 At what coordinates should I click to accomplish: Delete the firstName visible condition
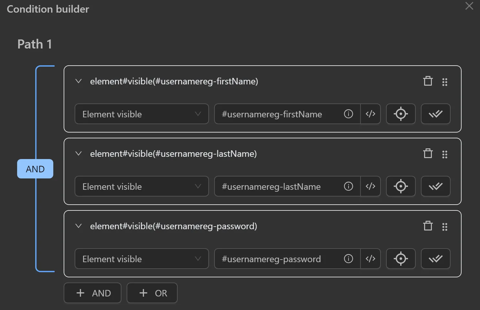[x=428, y=81]
